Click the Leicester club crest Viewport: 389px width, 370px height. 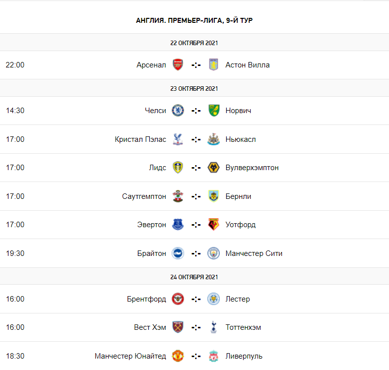[213, 299]
